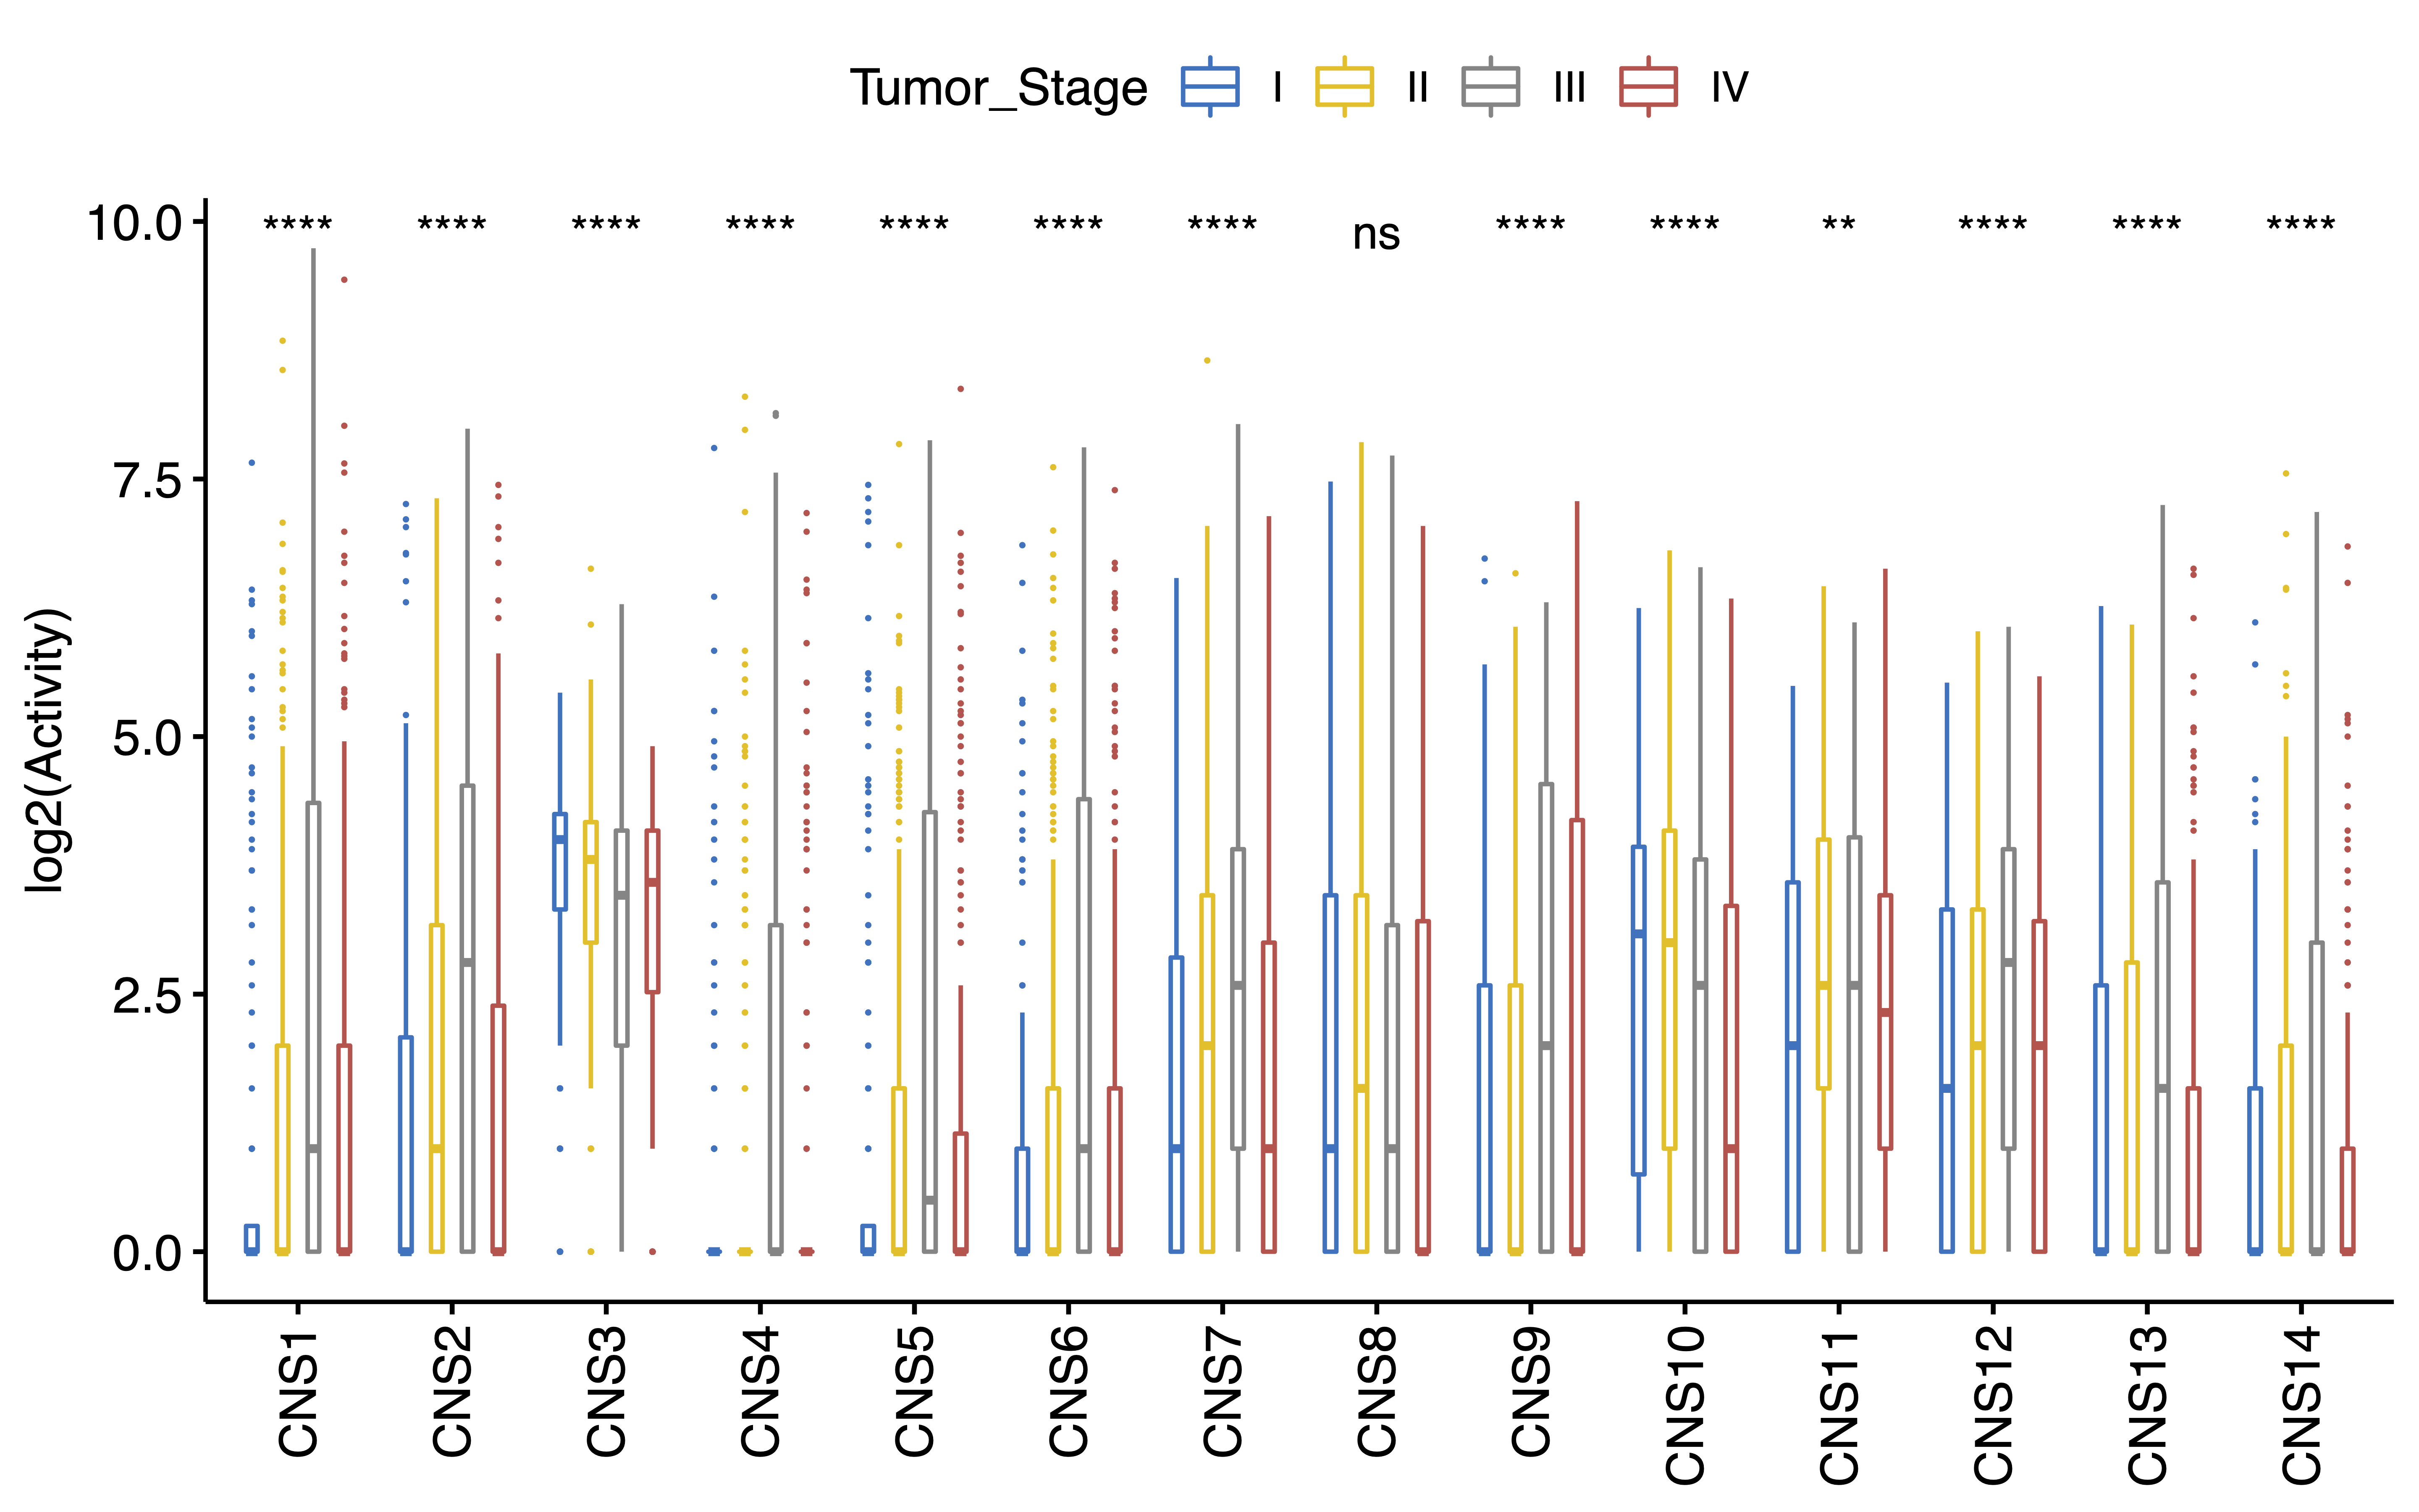Click the yellow stage II box of CNS3
Viewport: 2419px width, 1512px height.
tap(591, 882)
